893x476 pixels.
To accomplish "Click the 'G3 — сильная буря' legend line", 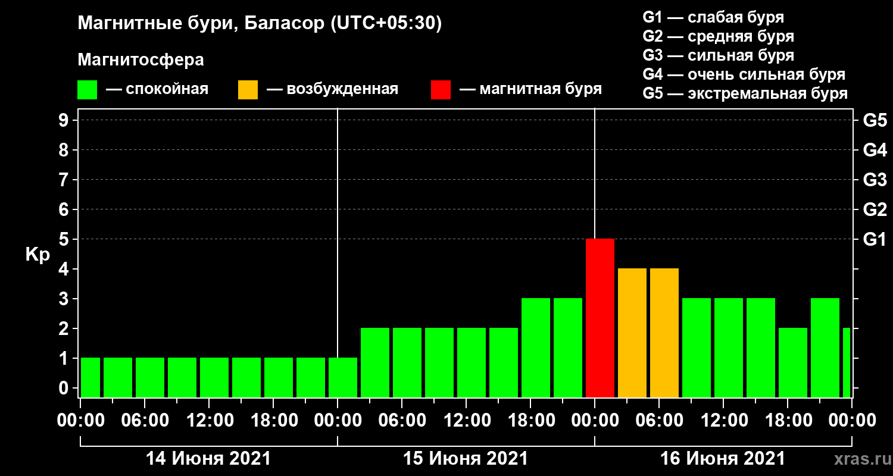I will [x=718, y=55].
